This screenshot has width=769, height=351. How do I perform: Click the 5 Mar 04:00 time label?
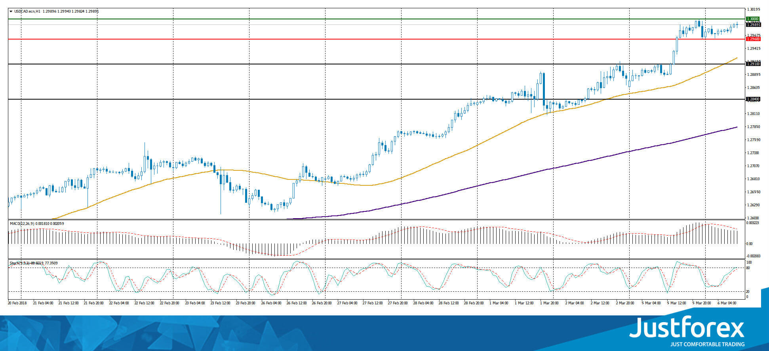[x=651, y=303]
